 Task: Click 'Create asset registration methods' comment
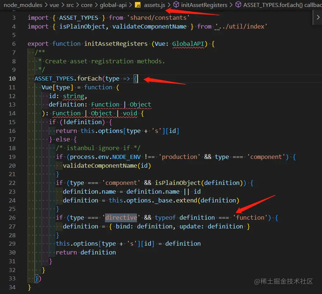click(105, 61)
